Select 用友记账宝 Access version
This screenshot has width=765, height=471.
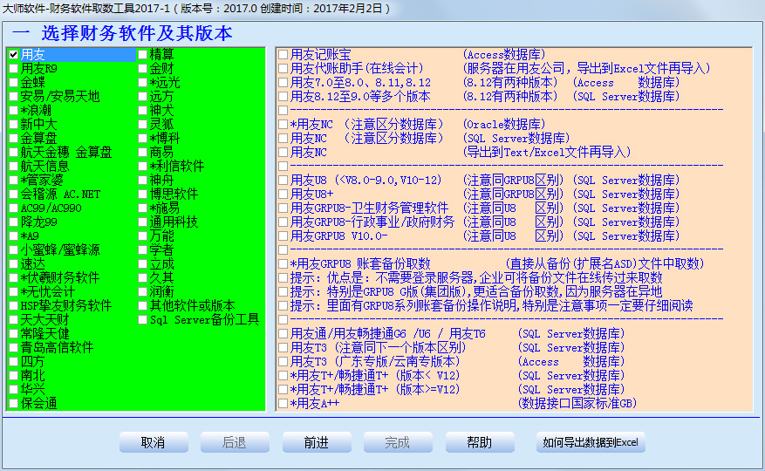tap(283, 55)
